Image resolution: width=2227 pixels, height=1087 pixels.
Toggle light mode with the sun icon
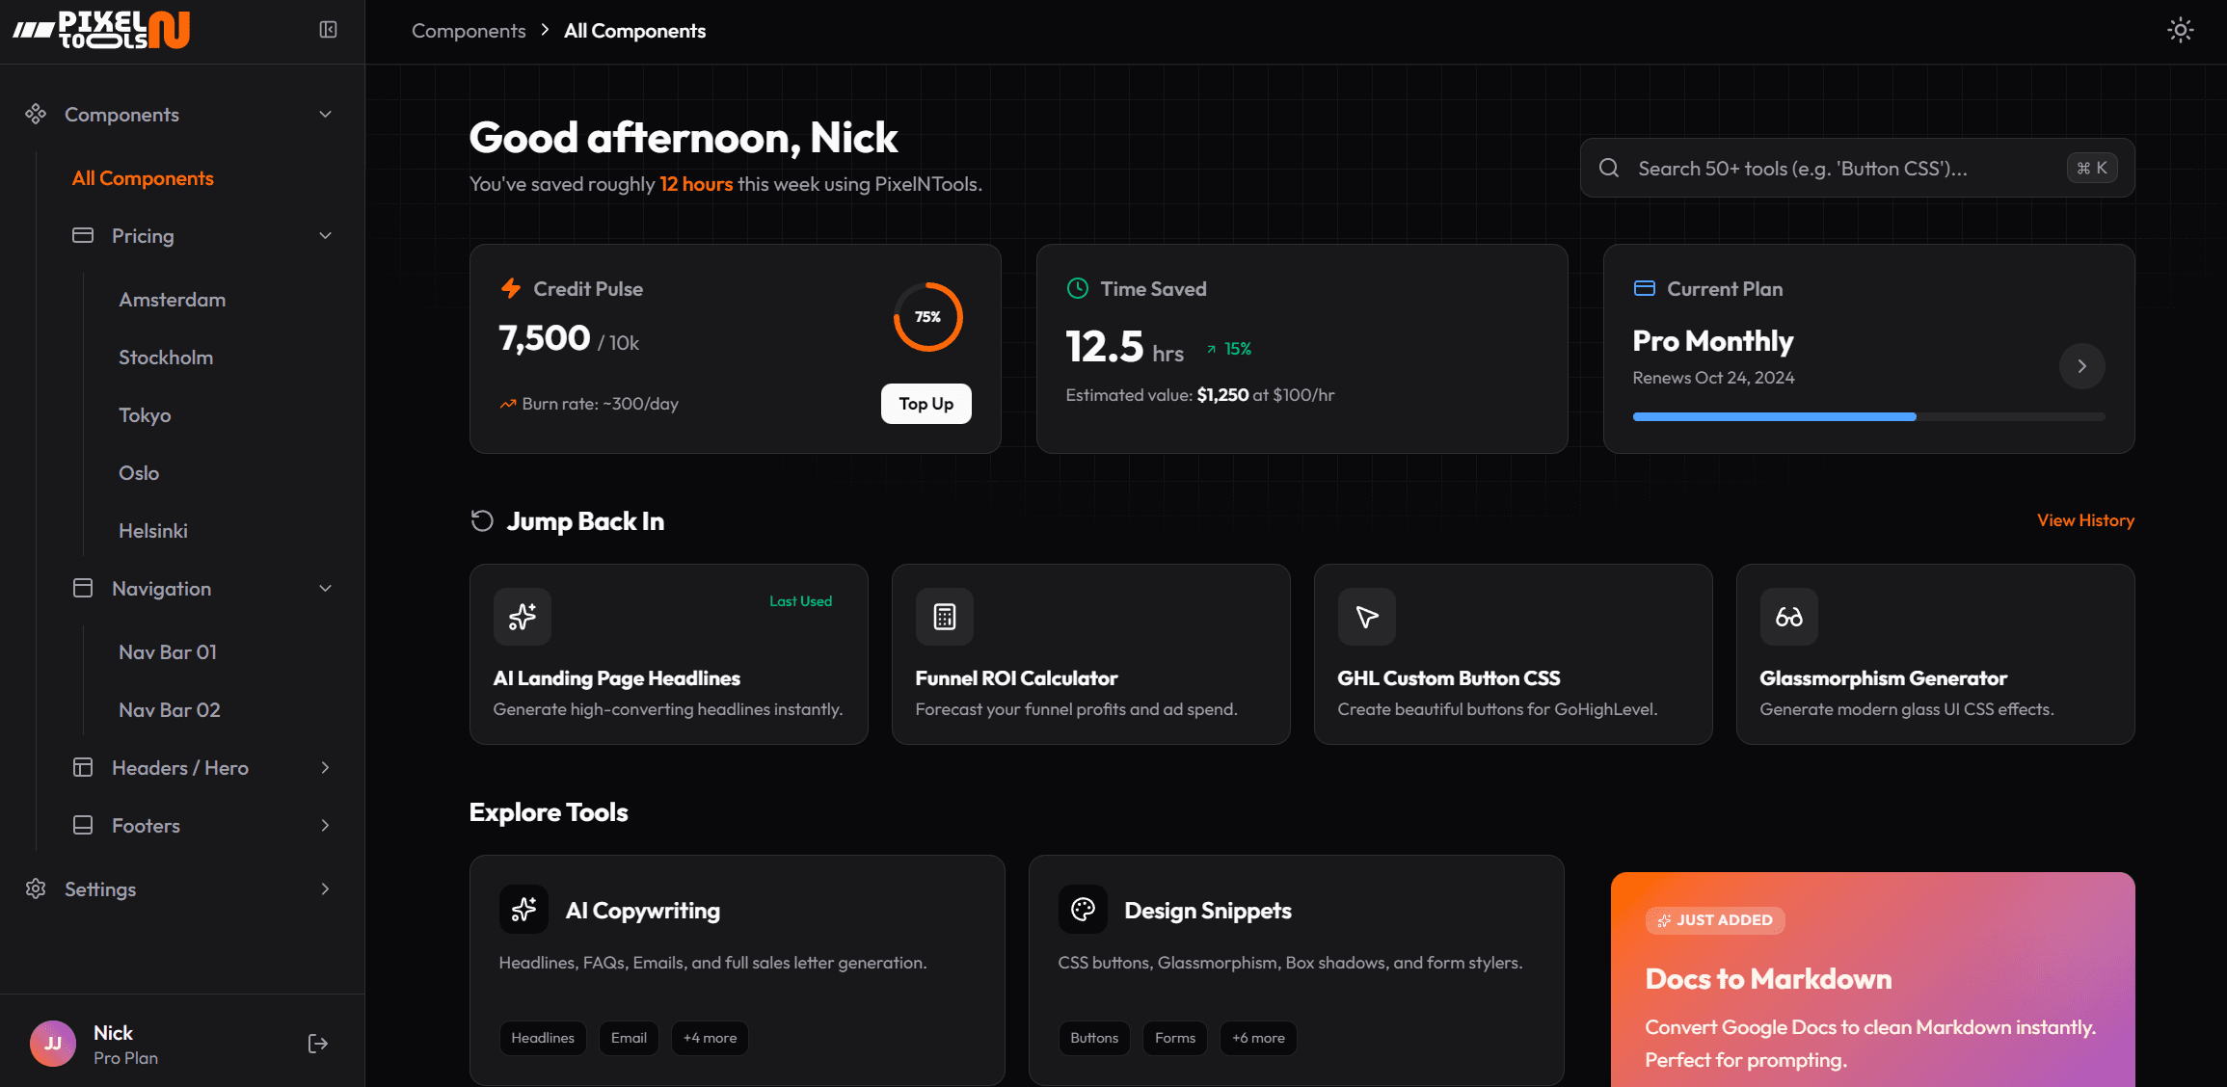[2180, 30]
